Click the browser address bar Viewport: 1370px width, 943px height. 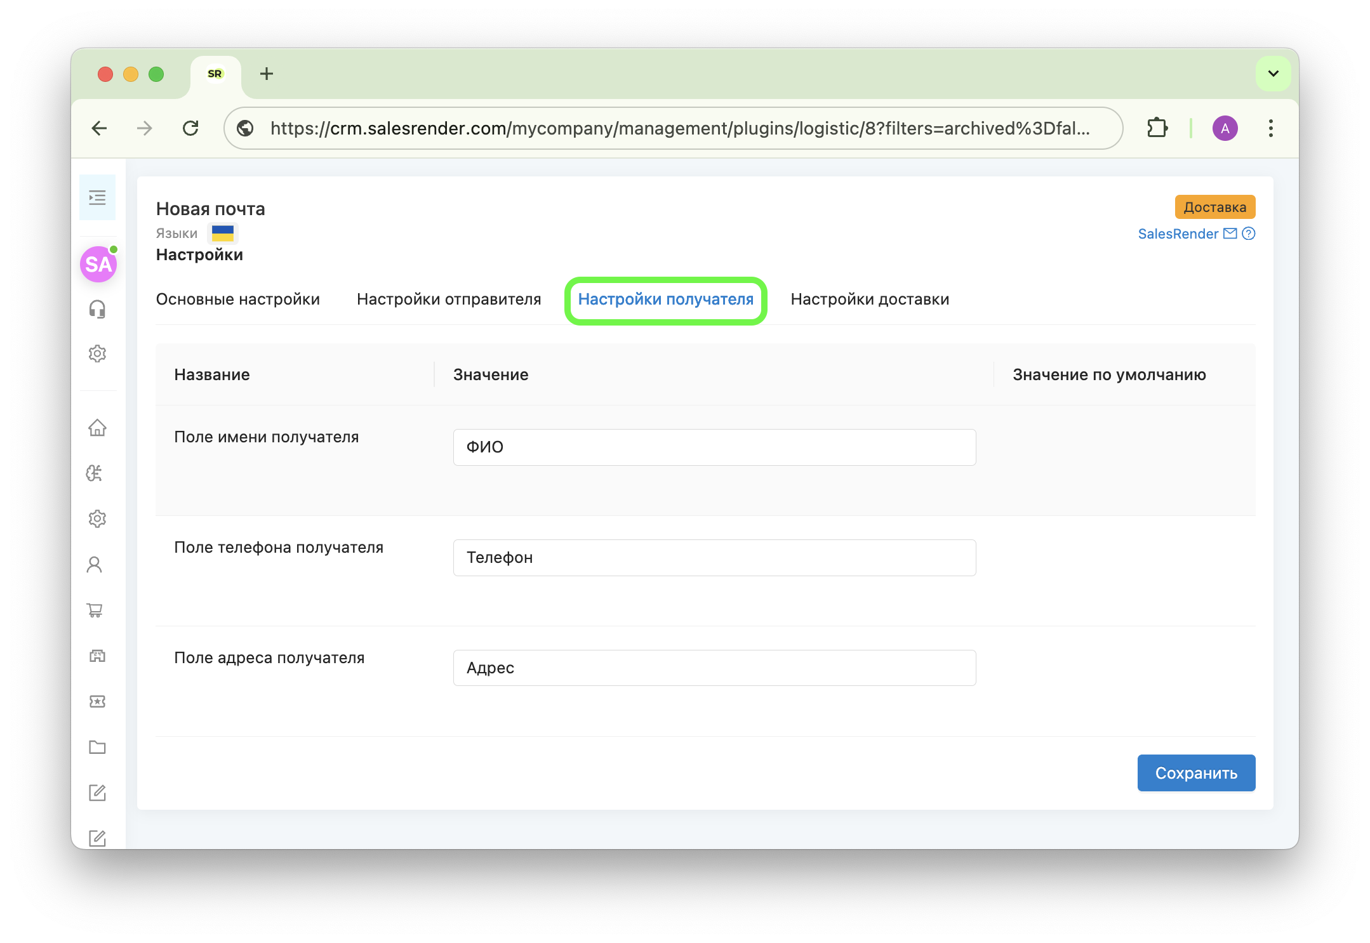click(679, 128)
